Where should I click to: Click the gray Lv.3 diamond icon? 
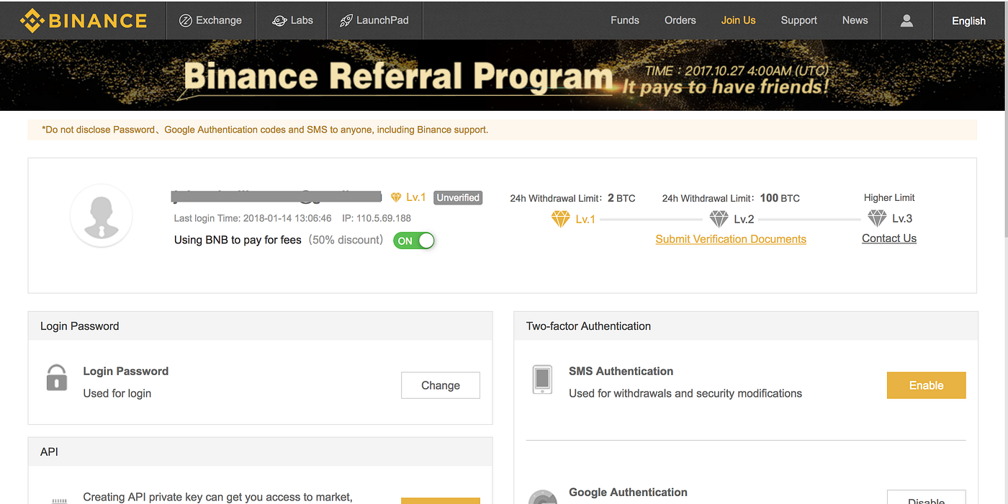pyautogui.click(x=877, y=218)
